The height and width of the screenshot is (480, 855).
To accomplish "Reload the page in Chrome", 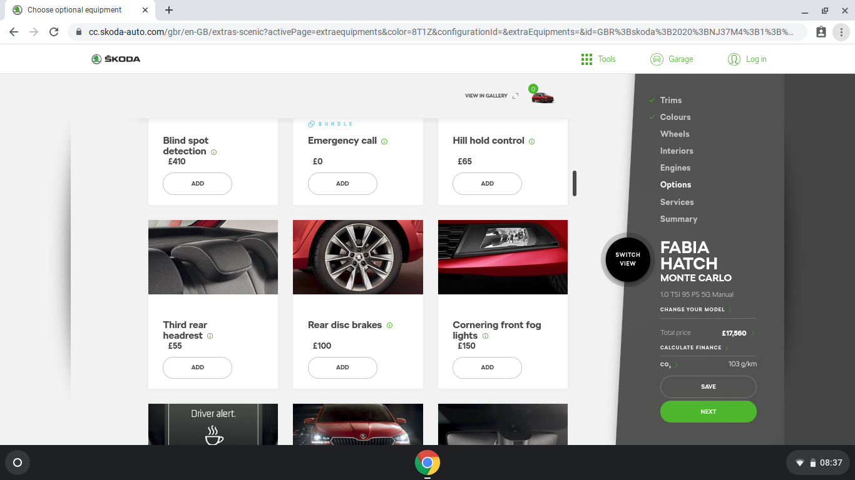I will click(54, 32).
